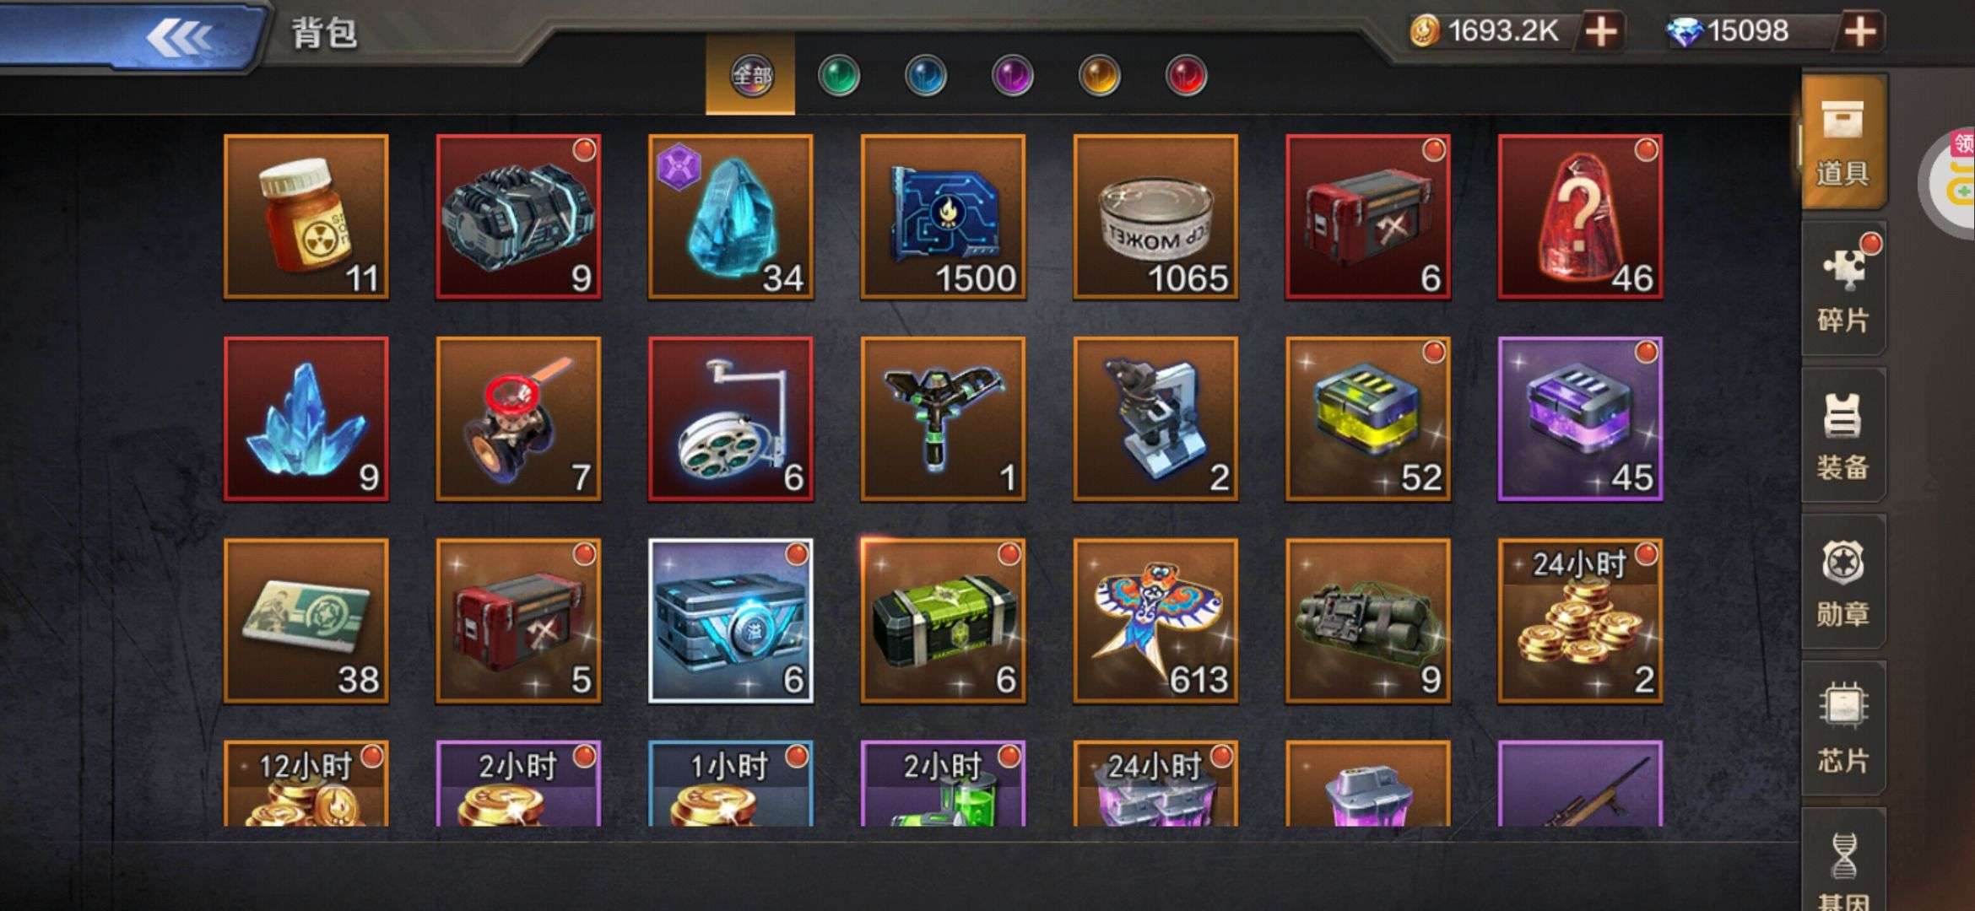This screenshot has width=1975, height=911.
Task: Filter backpack by purple quality orb
Action: [1012, 77]
